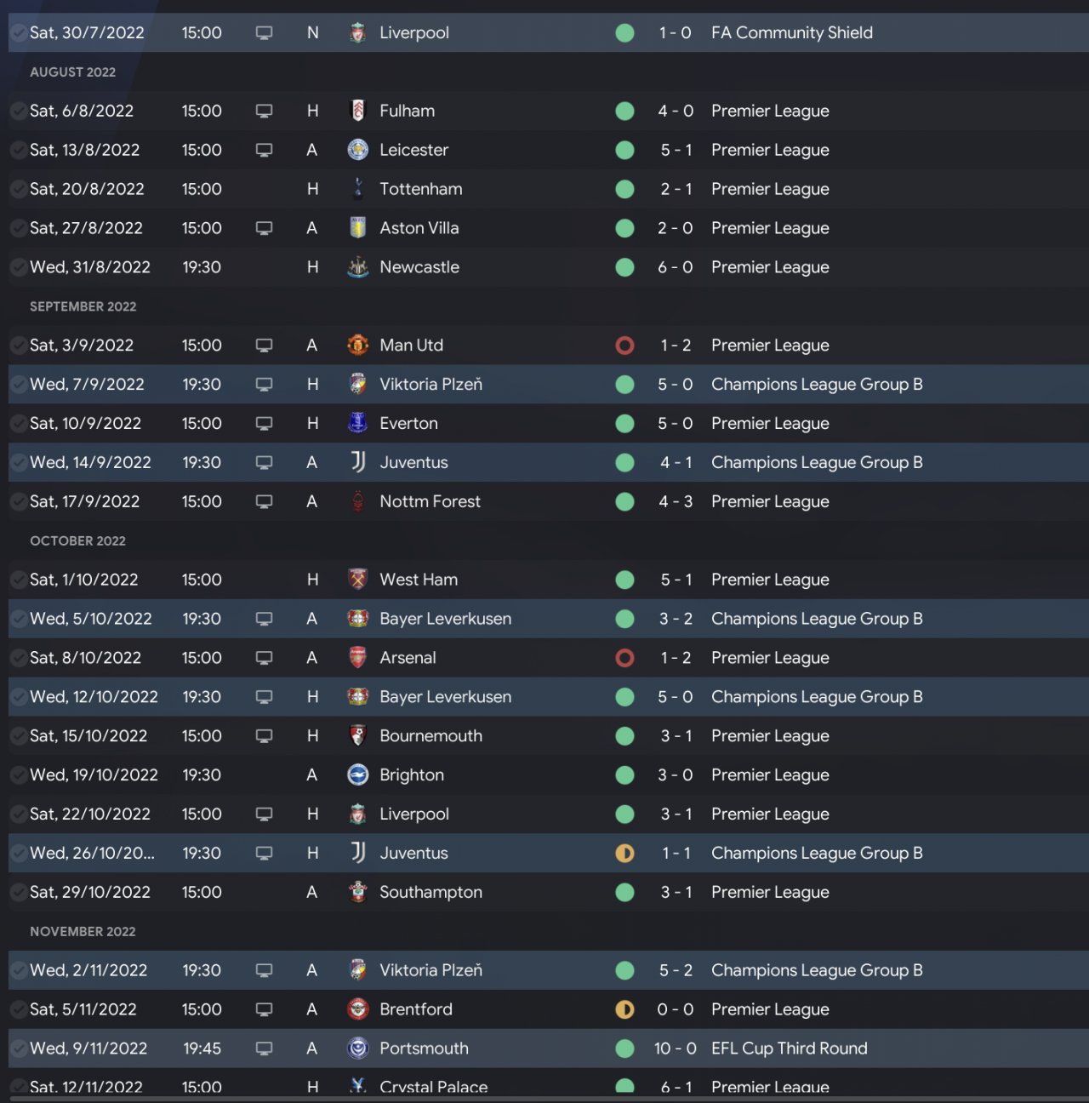Open the 4 - 3 score against Nottm Forest

675,502
